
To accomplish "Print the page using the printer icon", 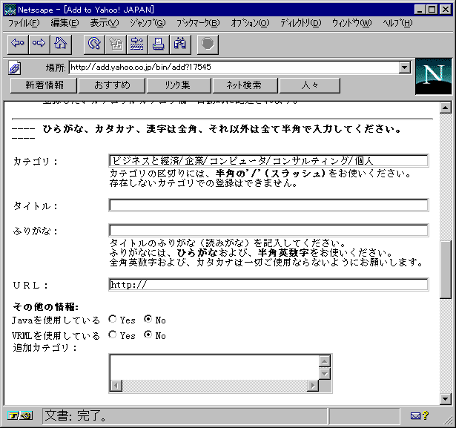I will coord(159,45).
